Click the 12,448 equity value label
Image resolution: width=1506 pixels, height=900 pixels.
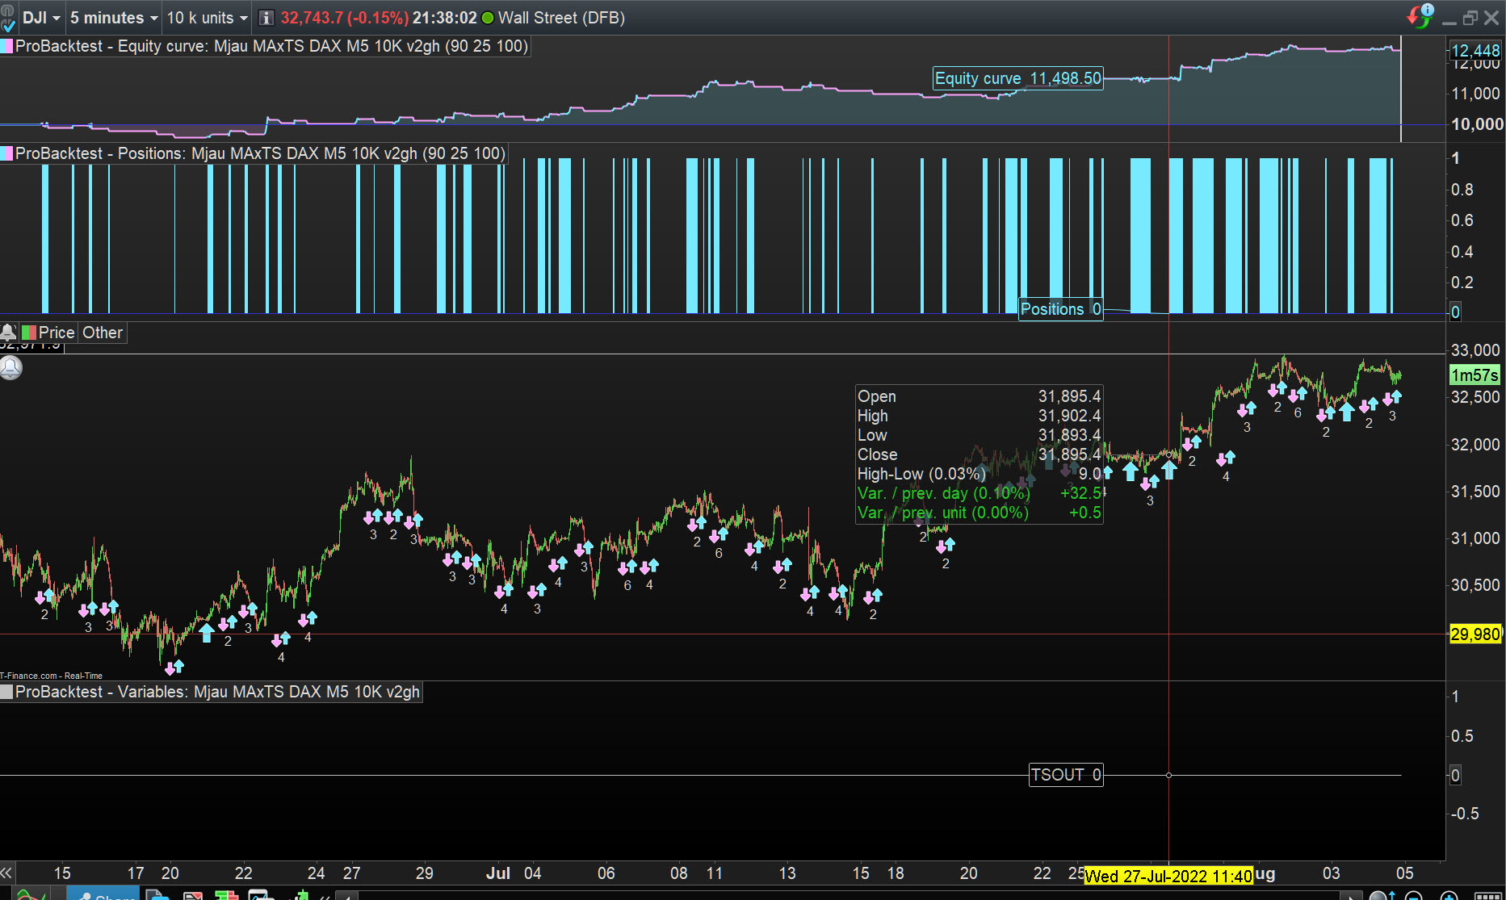1475,51
